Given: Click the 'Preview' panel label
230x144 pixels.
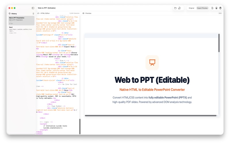Looking at the screenshot, I should 88,13.
